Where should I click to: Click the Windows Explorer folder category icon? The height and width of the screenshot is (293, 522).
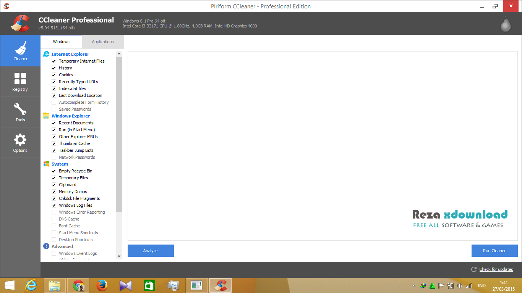point(46,116)
